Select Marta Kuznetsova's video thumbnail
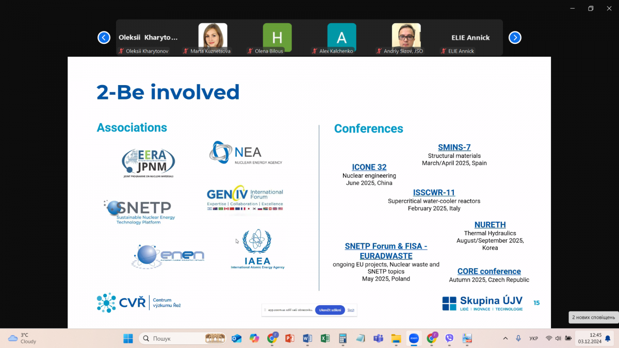The width and height of the screenshot is (619, 348). pos(213,37)
